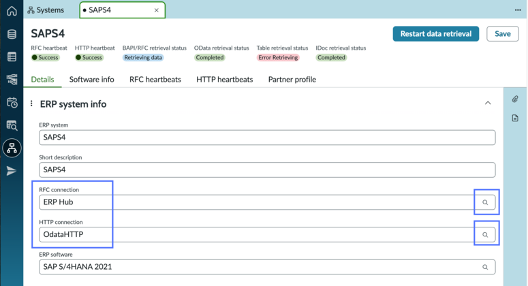Image resolution: width=528 pixels, height=286 pixels.
Task: Click the ERP software field SAP S/4HANA 2021
Action: [x=267, y=267]
